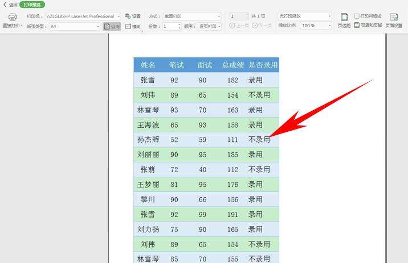Open the A4 paper type dropdown

[98, 27]
